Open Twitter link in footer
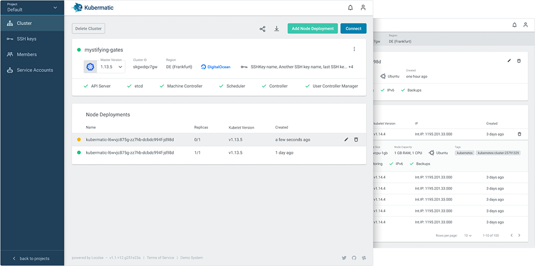This screenshot has width=535, height=266. pos(344,258)
